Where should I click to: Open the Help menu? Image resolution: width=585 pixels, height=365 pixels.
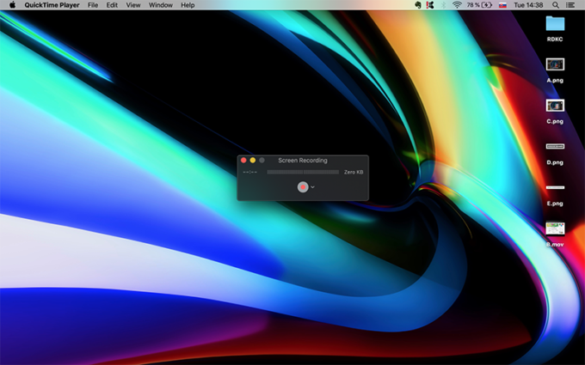[x=188, y=5]
